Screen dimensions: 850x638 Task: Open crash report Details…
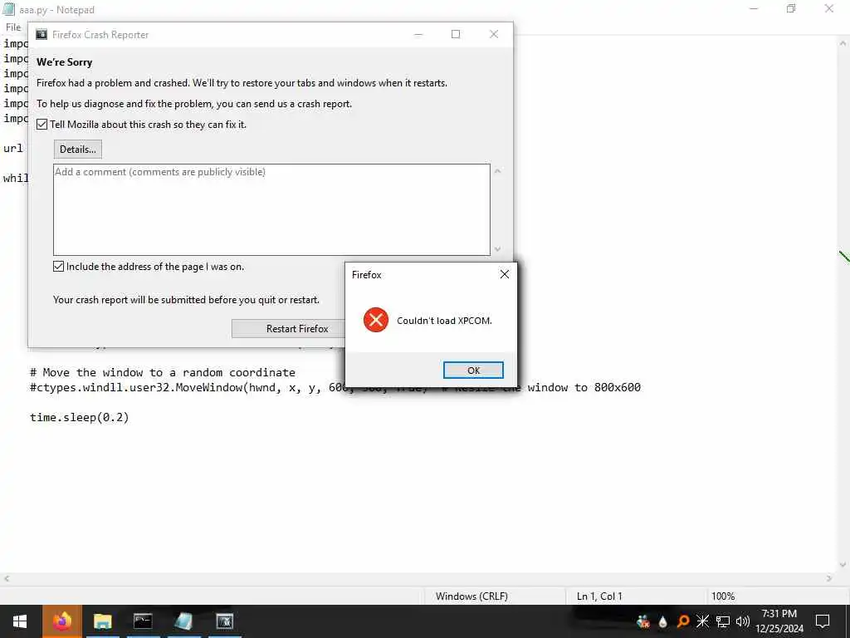point(77,150)
